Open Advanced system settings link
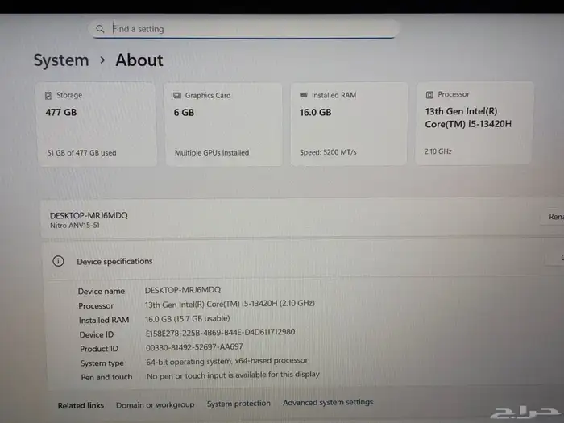The height and width of the screenshot is (423, 564). tap(328, 403)
